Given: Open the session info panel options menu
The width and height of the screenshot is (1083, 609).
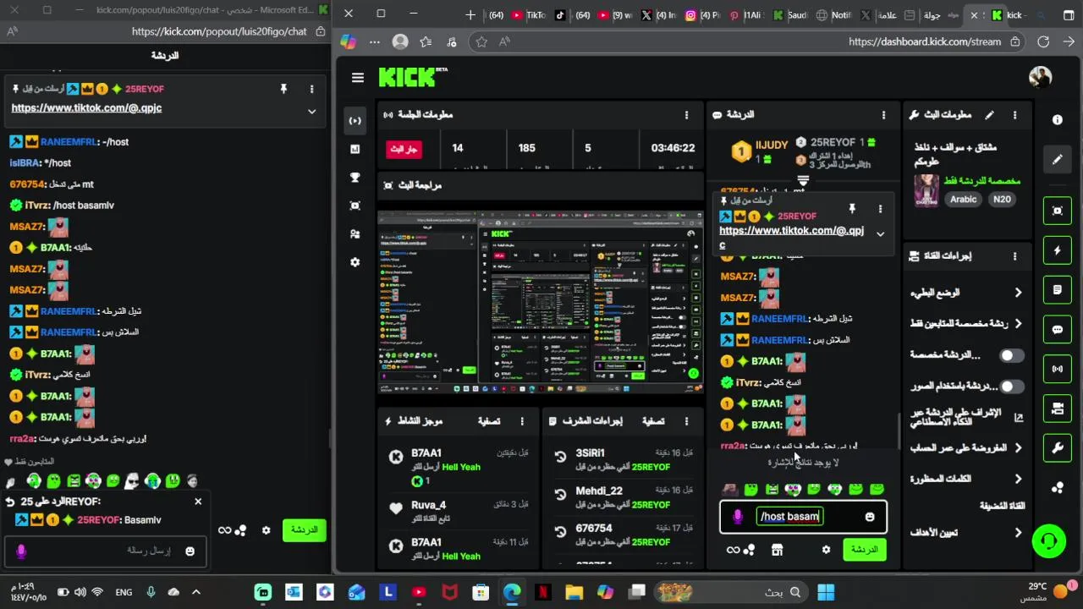Looking at the screenshot, I should (x=686, y=115).
